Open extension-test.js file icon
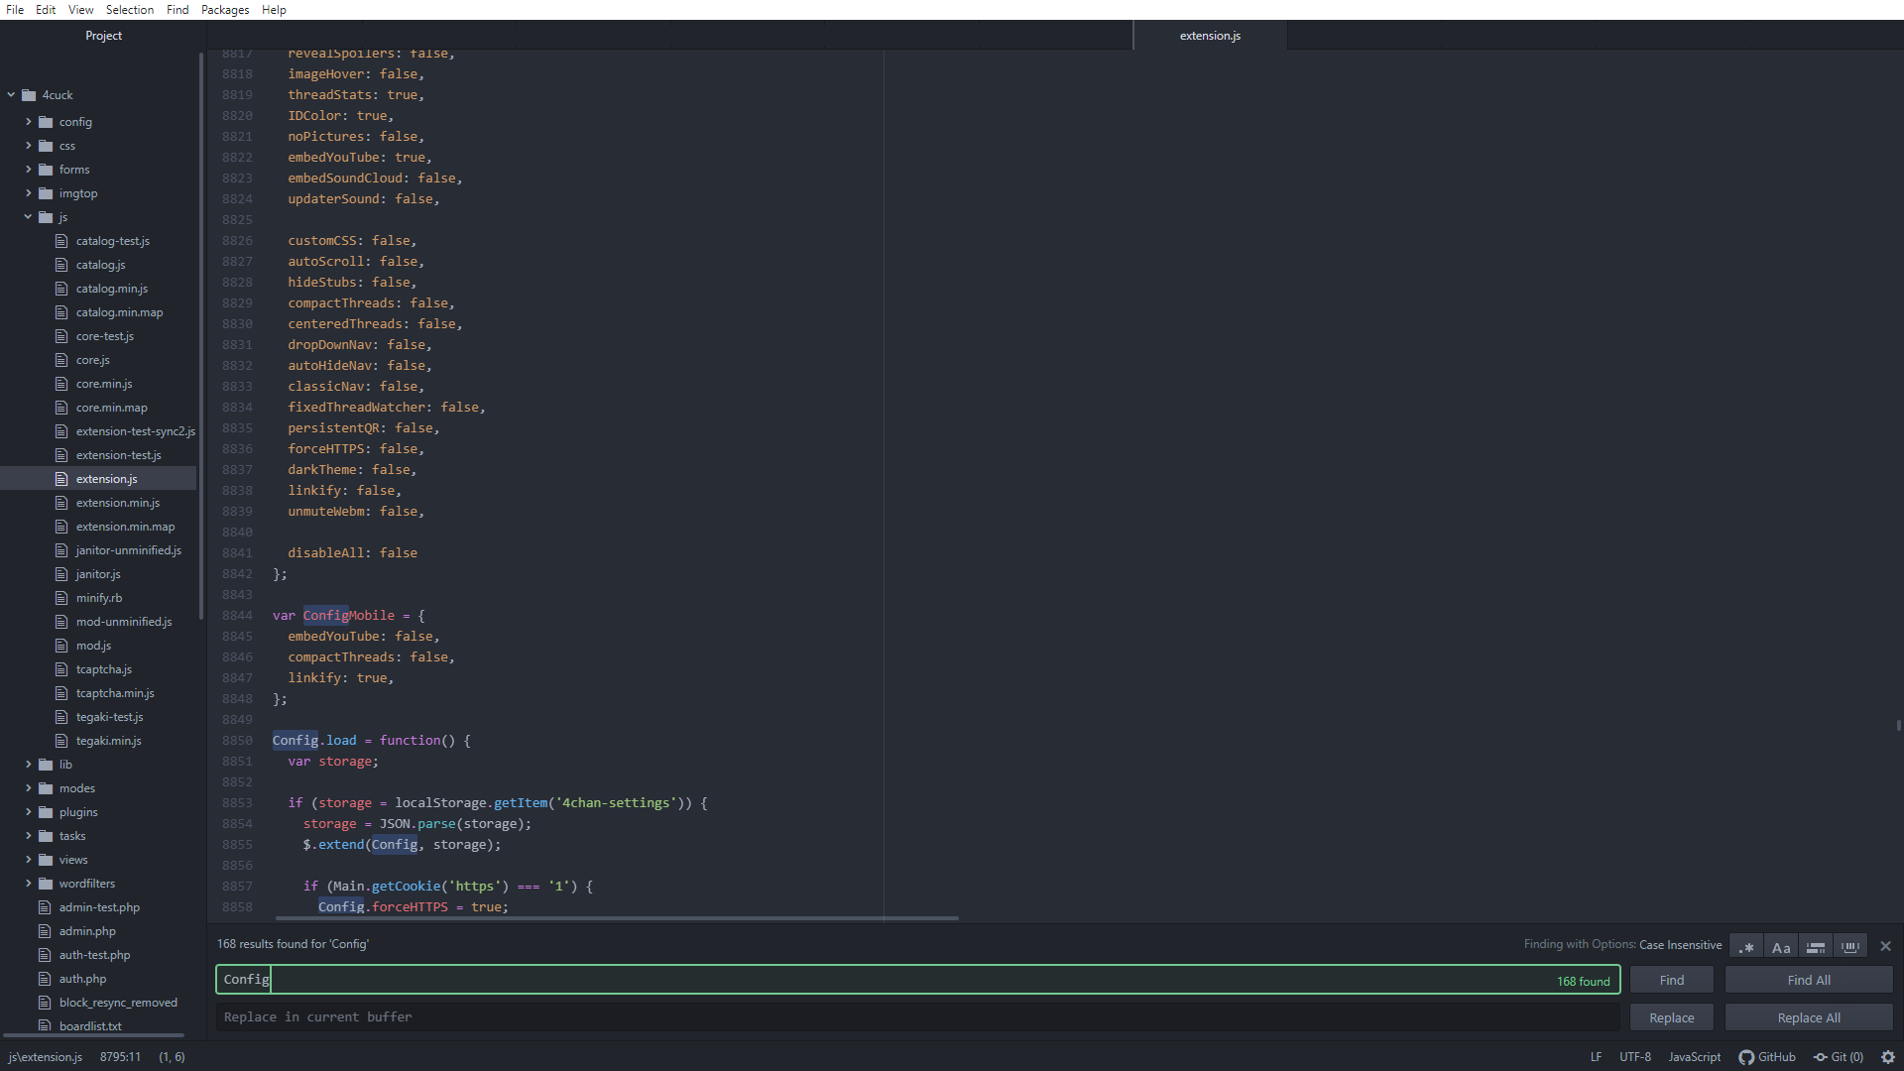 point(61,455)
